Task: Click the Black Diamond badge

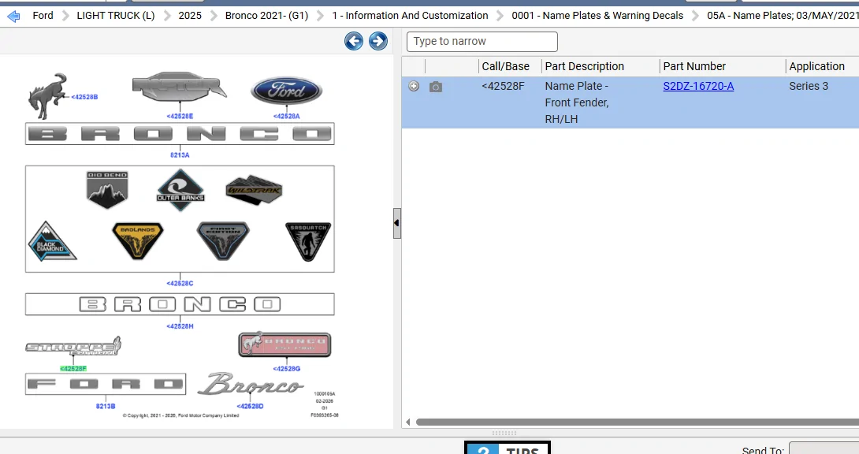Action: (x=52, y=241)
